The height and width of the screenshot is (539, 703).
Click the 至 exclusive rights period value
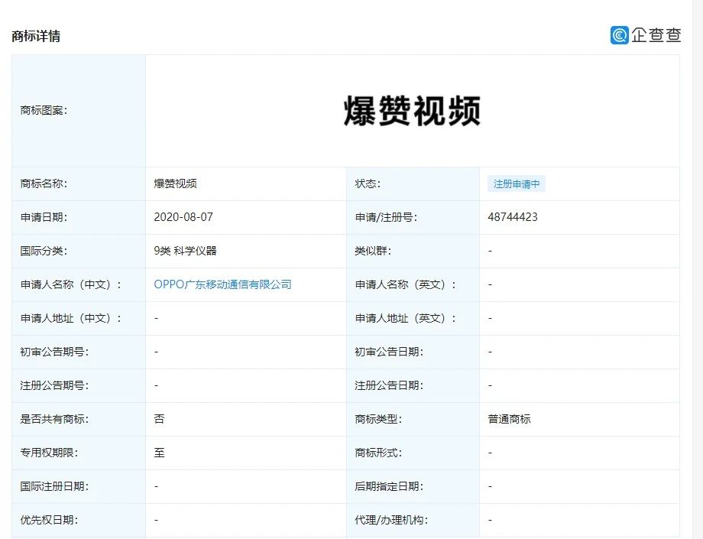click(x=159, y=453)
